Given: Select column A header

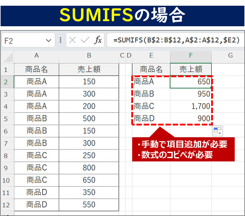Looking at the screenshot, I should [x=37, y=56].
